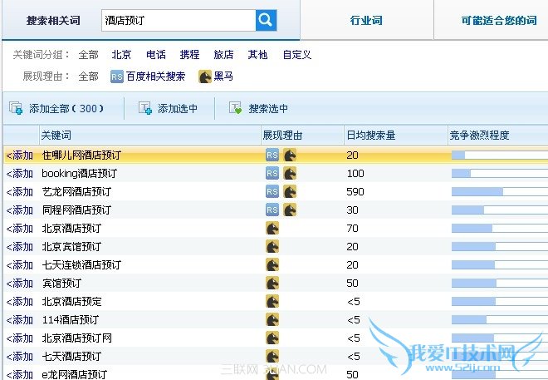Click horse icon in 北京宾馆预订 row
This screenshot has width=548, height=380.
[x=272, y=247]
